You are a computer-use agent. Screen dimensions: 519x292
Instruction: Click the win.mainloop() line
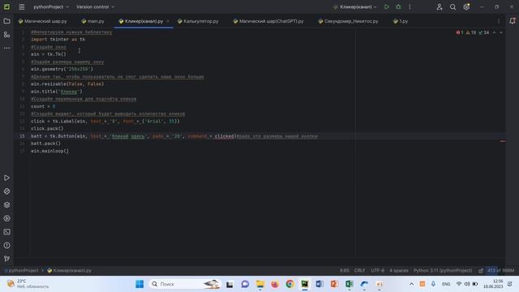(49, 151)
